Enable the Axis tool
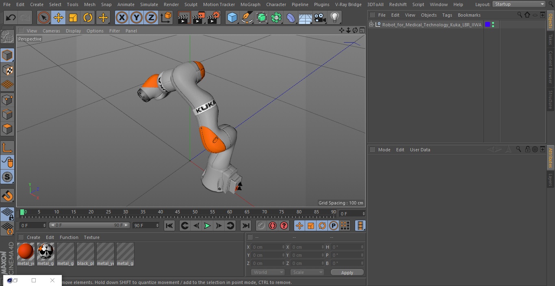The image size is (555, 286). coord(7,148)
